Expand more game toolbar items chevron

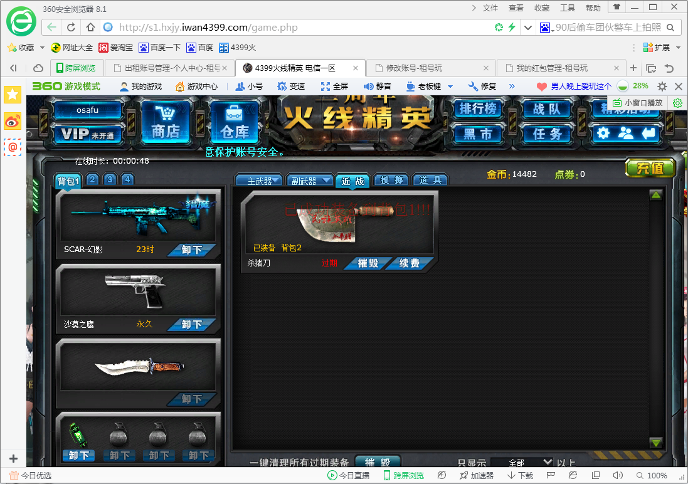pyautogui.click(x=512, y=87)
